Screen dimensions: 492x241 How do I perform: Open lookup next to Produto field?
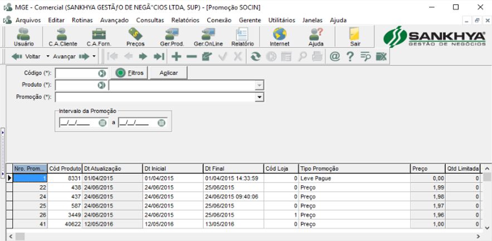(101, 85)
